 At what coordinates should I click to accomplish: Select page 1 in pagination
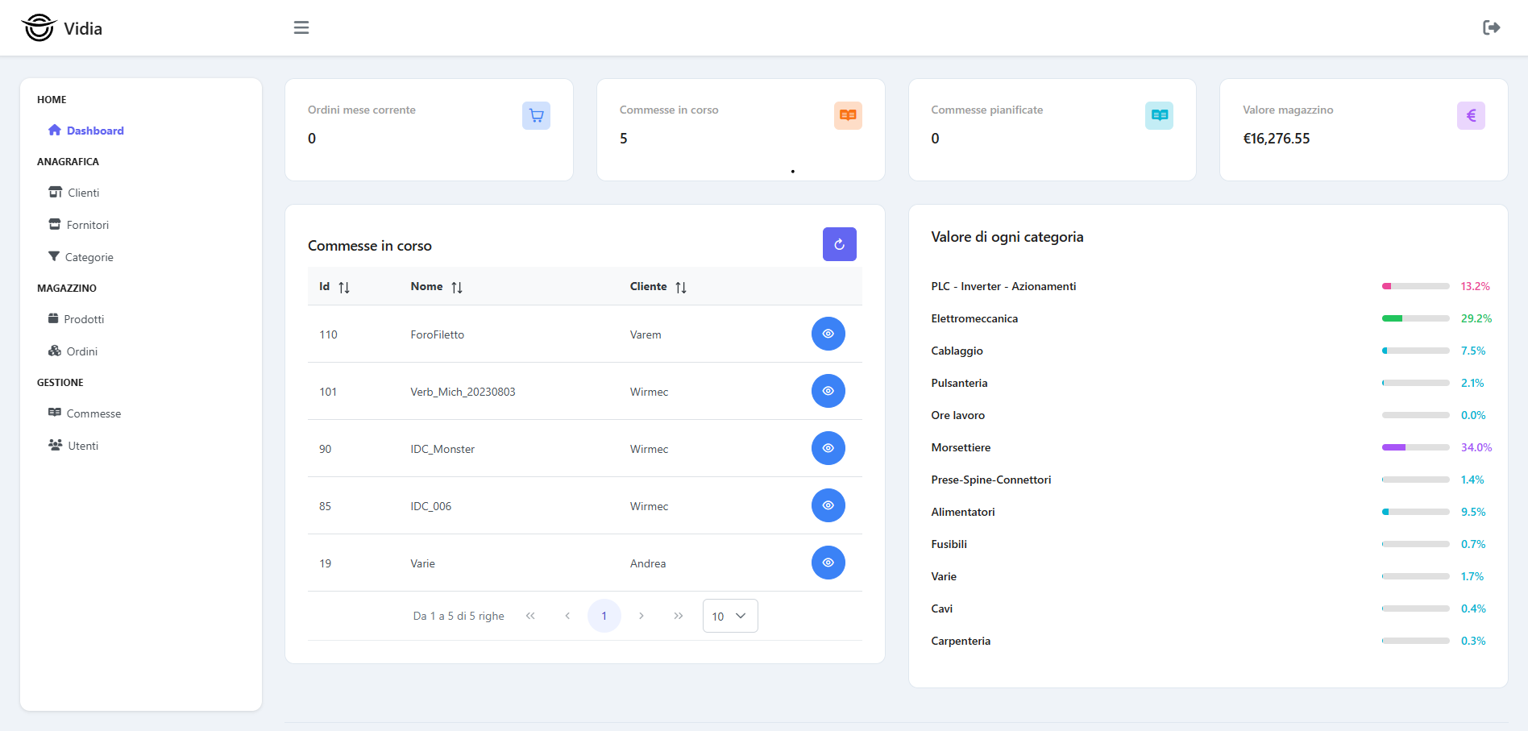tap(604, 616)
